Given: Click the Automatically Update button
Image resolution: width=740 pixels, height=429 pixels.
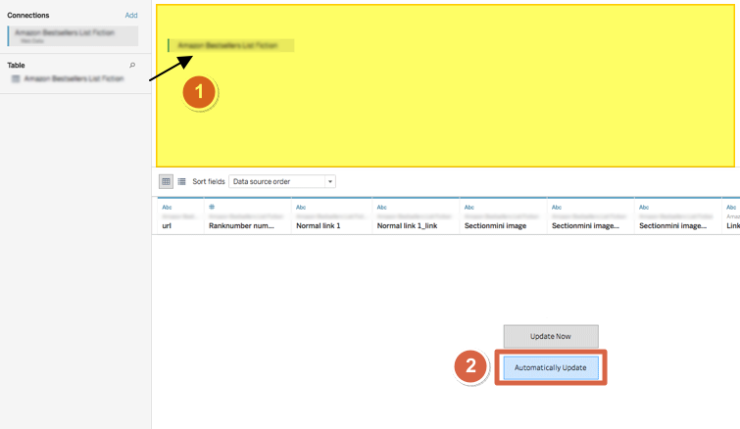Looking at the screenshot, I should pyautogui.click(x=550, y=367).
